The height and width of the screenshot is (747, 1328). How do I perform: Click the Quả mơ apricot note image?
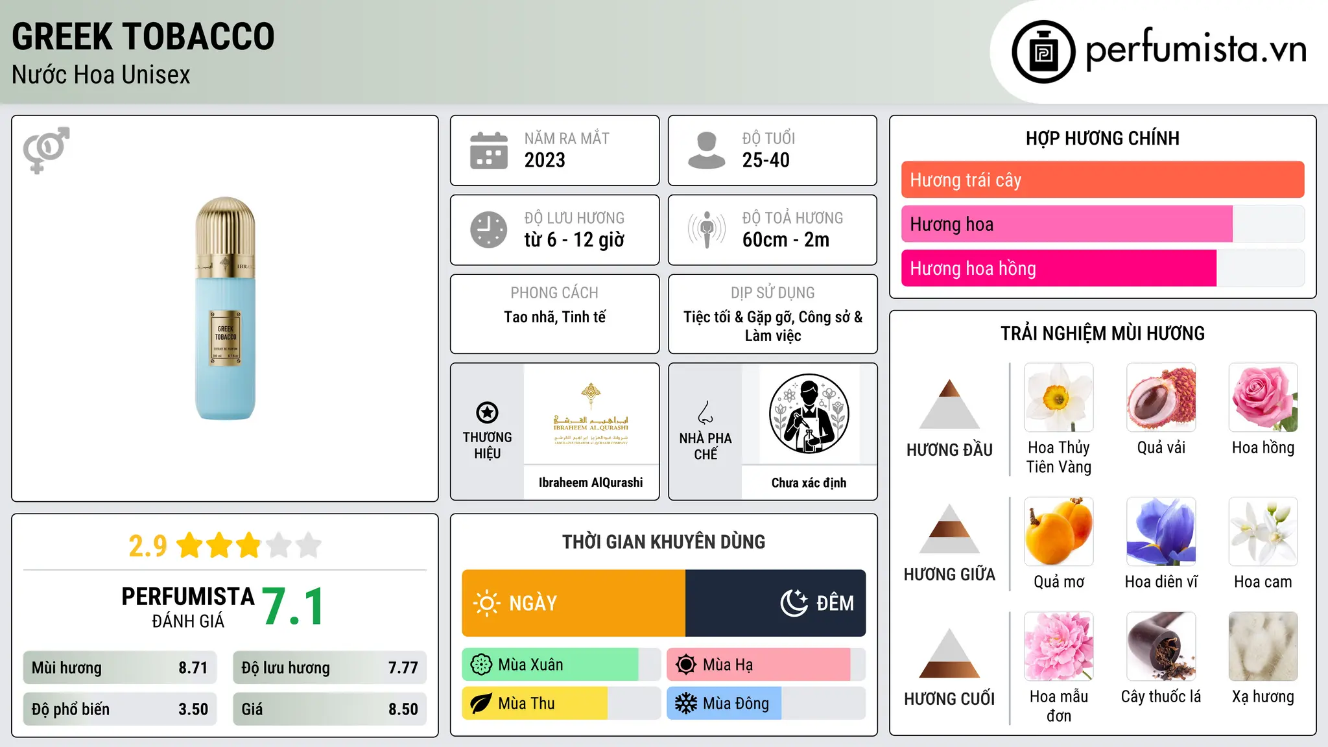1059,532
